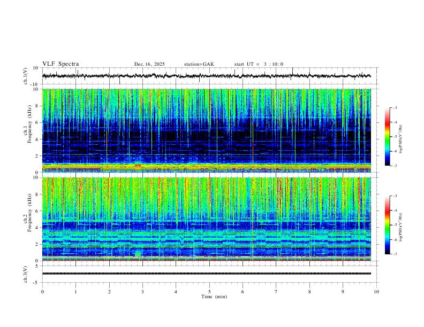Viewport: 424px width, 327px height.
Task: Click the "-3" tick on ch.1 color bar
Action: point(395,107)
